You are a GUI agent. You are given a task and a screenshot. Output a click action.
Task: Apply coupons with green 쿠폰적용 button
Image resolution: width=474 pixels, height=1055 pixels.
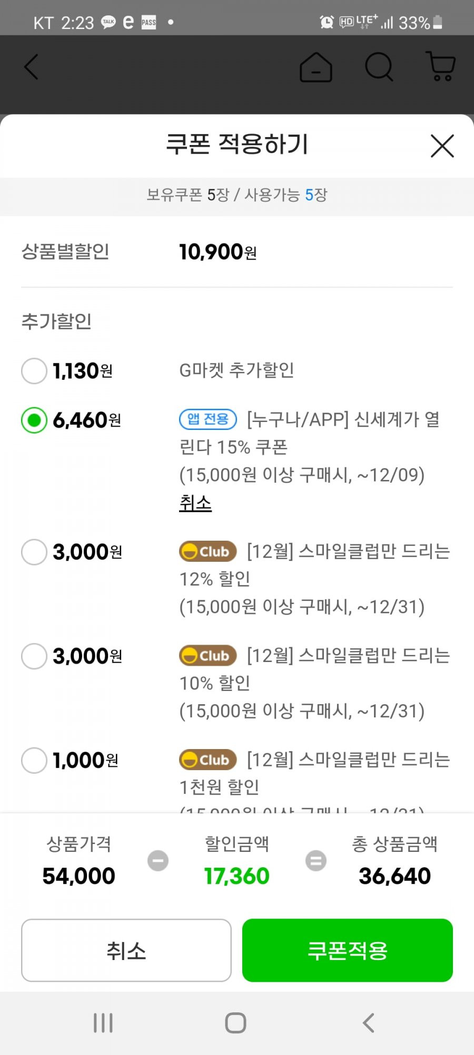click(348, 951)
